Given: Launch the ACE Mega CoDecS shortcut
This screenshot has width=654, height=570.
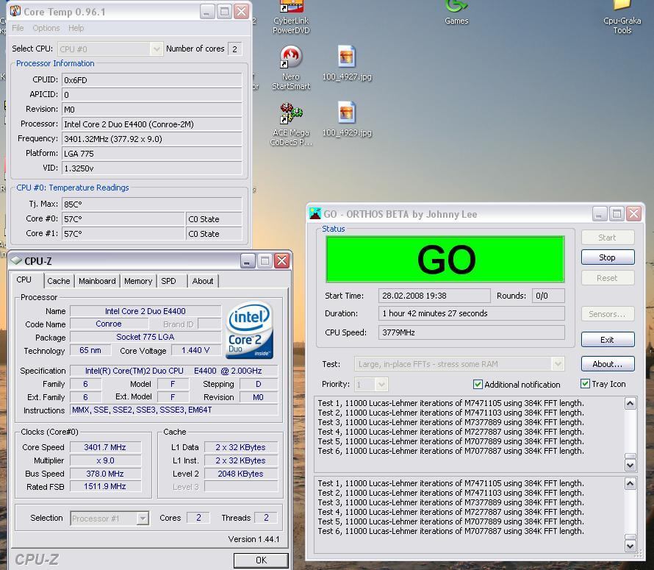Looking at the screenshot, I should tap(291, 124).
